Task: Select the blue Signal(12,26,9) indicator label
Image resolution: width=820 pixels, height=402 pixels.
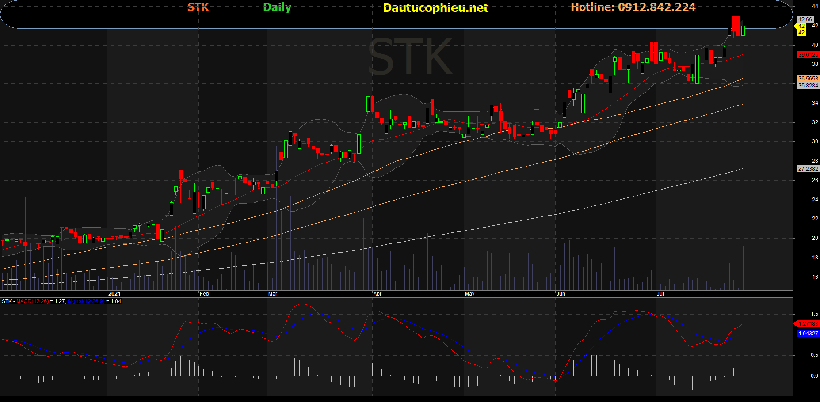Action: click(x=86, y=301)
